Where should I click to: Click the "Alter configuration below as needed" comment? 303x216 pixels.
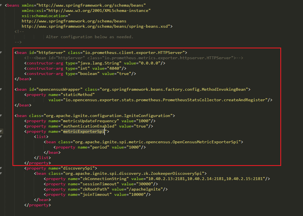89,37
